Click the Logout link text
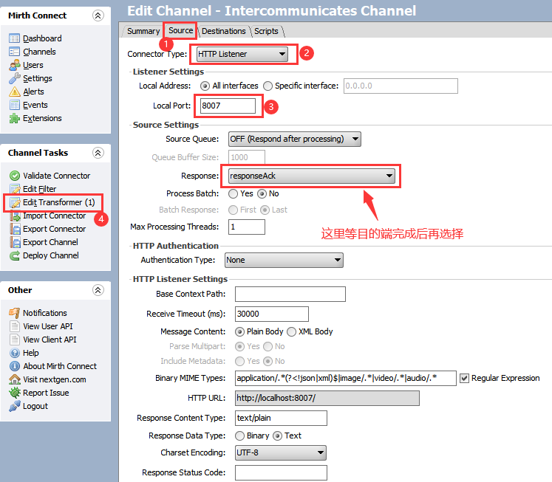552x482 pixels. [x=35, y=406]
